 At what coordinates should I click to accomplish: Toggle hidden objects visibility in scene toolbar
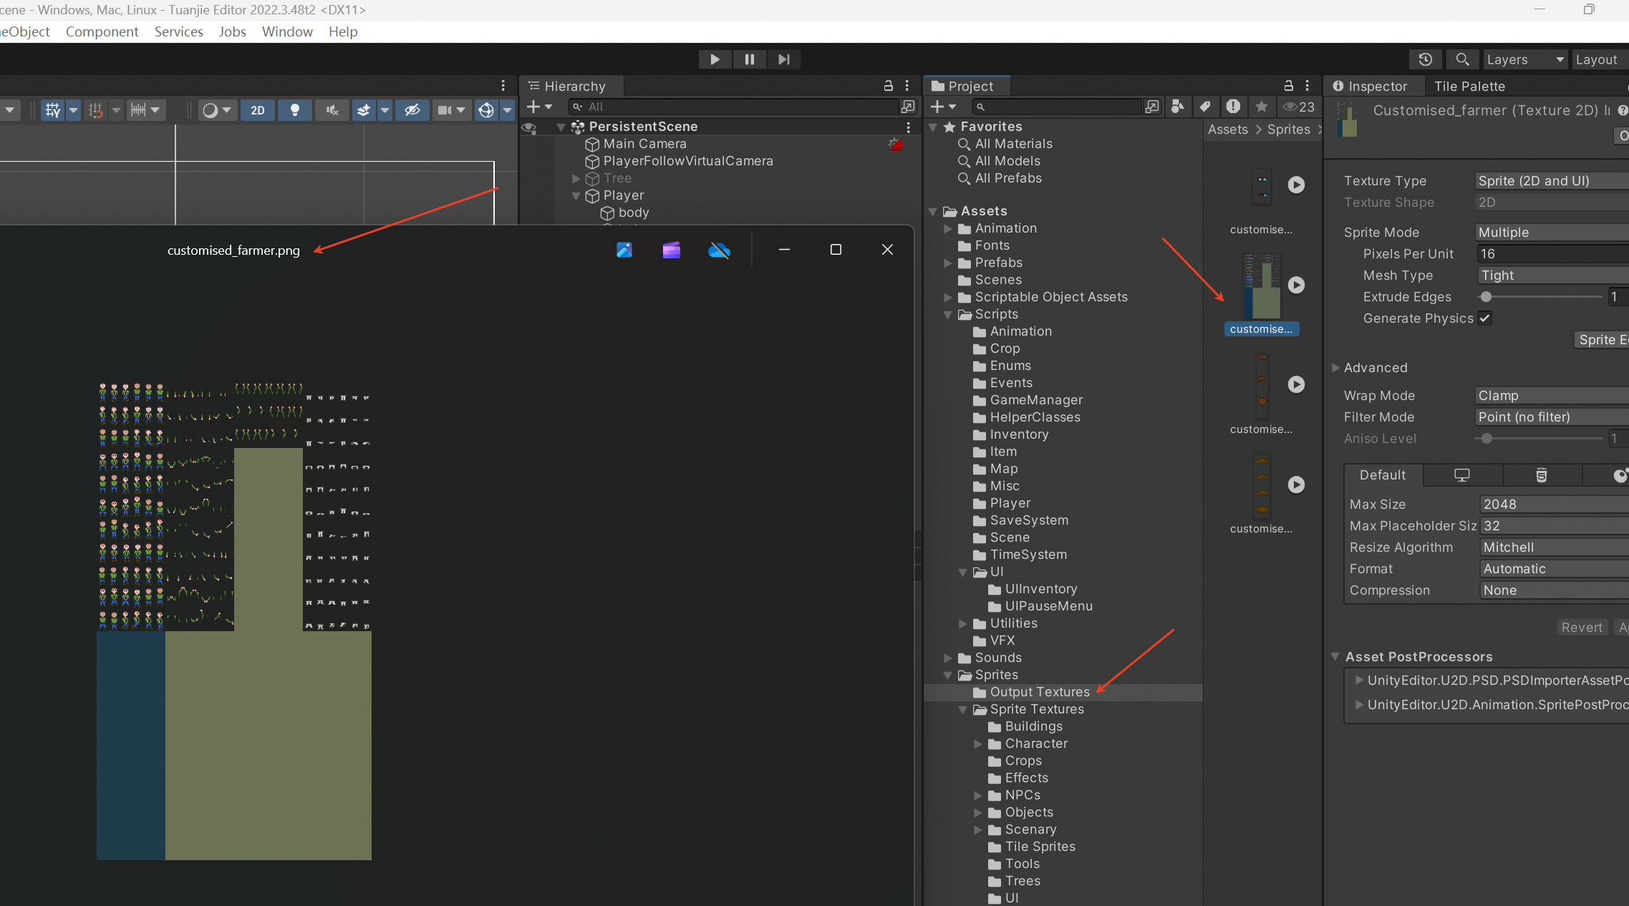coord(412,110)
